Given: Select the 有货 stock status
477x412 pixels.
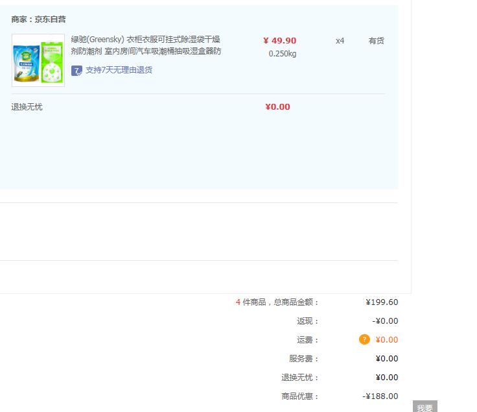Looking at the screenshot, I should pyautogui.click(x=377, y=41).
